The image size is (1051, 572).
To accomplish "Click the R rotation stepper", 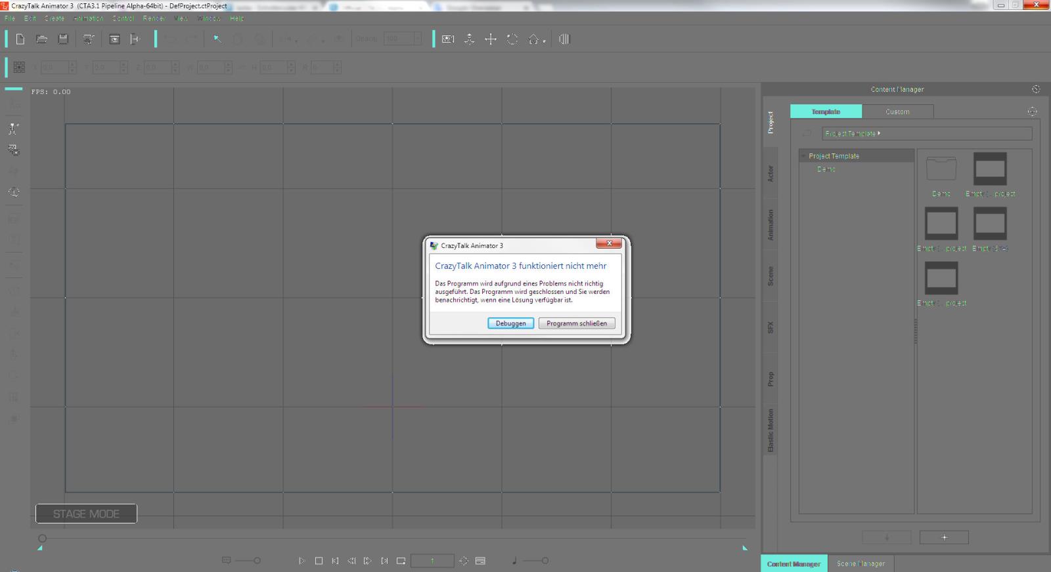I will (x=336, y=67).
